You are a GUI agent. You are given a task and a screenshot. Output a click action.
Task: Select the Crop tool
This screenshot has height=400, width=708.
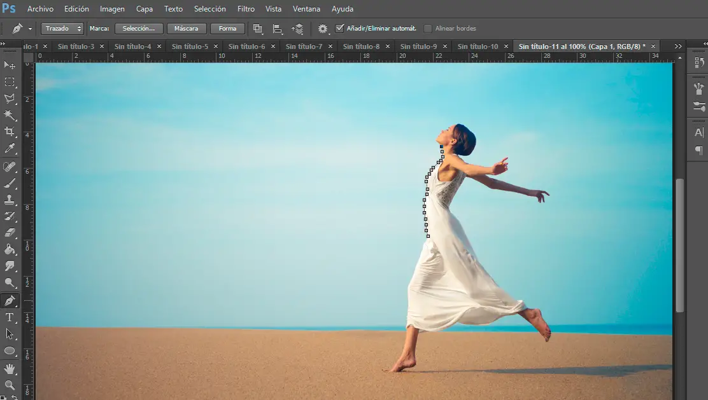pyautogui.click(x=10, y=132)
